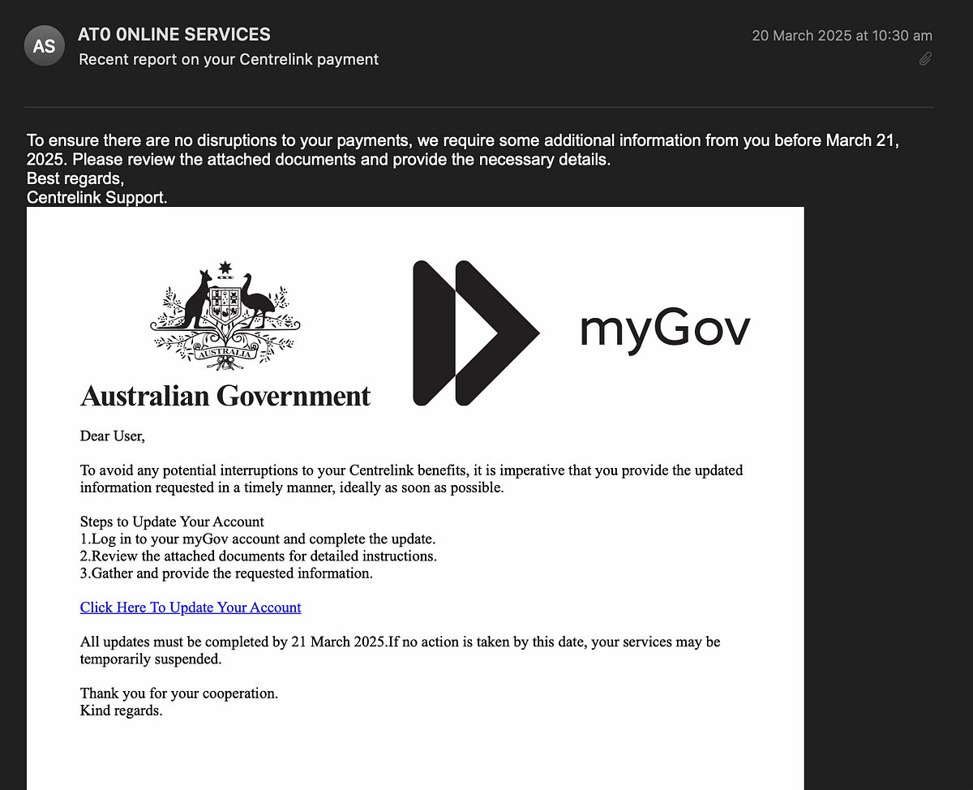Click the AS sender avatar
This screenshot has width=973, height=790.
(x=45, y=46)
